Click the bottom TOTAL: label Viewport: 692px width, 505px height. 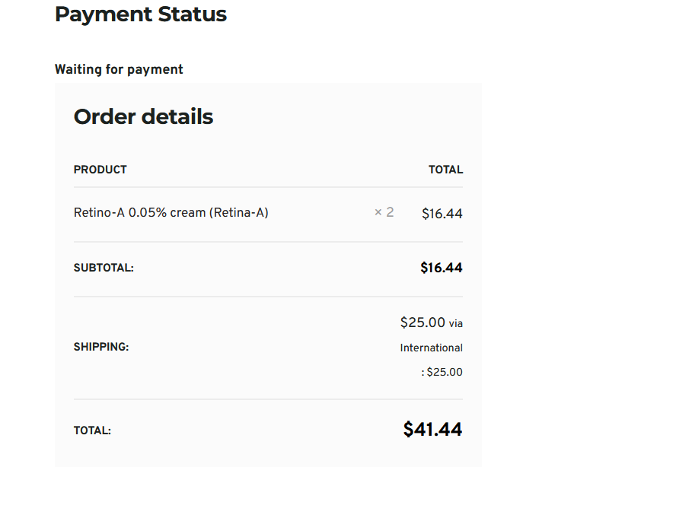pos(92,430)
